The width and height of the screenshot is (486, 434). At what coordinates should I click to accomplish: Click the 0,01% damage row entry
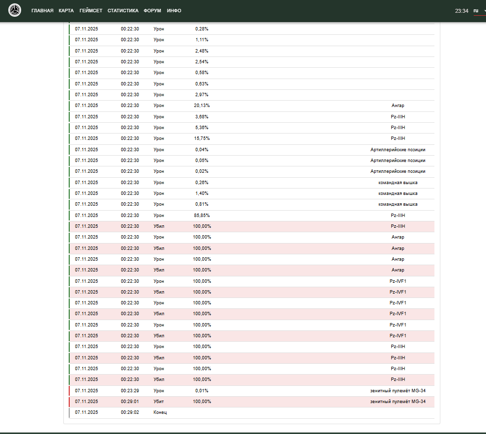coord(201,391)
